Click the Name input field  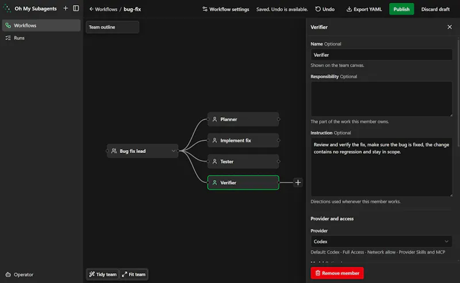coord(381,55)
